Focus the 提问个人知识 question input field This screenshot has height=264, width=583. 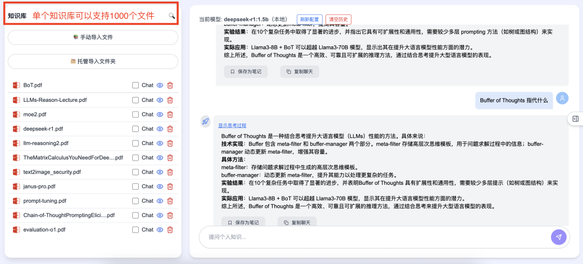click(372, 237)
